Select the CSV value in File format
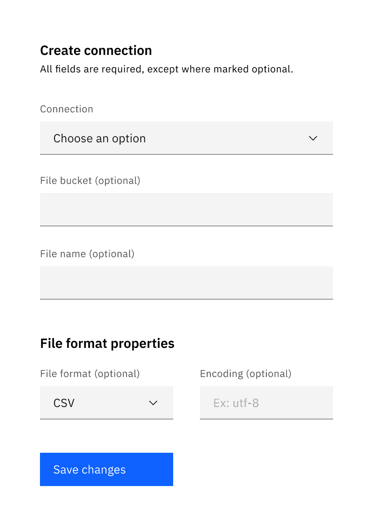373x526 pixels. (64, 403)
